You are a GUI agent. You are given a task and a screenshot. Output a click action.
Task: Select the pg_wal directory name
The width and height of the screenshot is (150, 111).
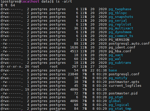point(115,59)
